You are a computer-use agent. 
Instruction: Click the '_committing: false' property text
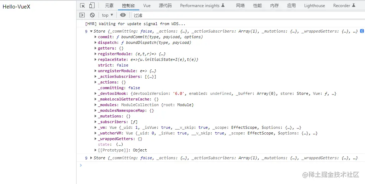point(119,88)
